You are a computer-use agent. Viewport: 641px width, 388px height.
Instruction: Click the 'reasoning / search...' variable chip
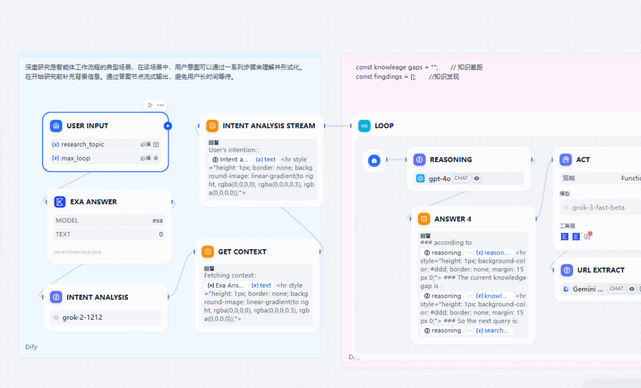(x=467, y=330)
